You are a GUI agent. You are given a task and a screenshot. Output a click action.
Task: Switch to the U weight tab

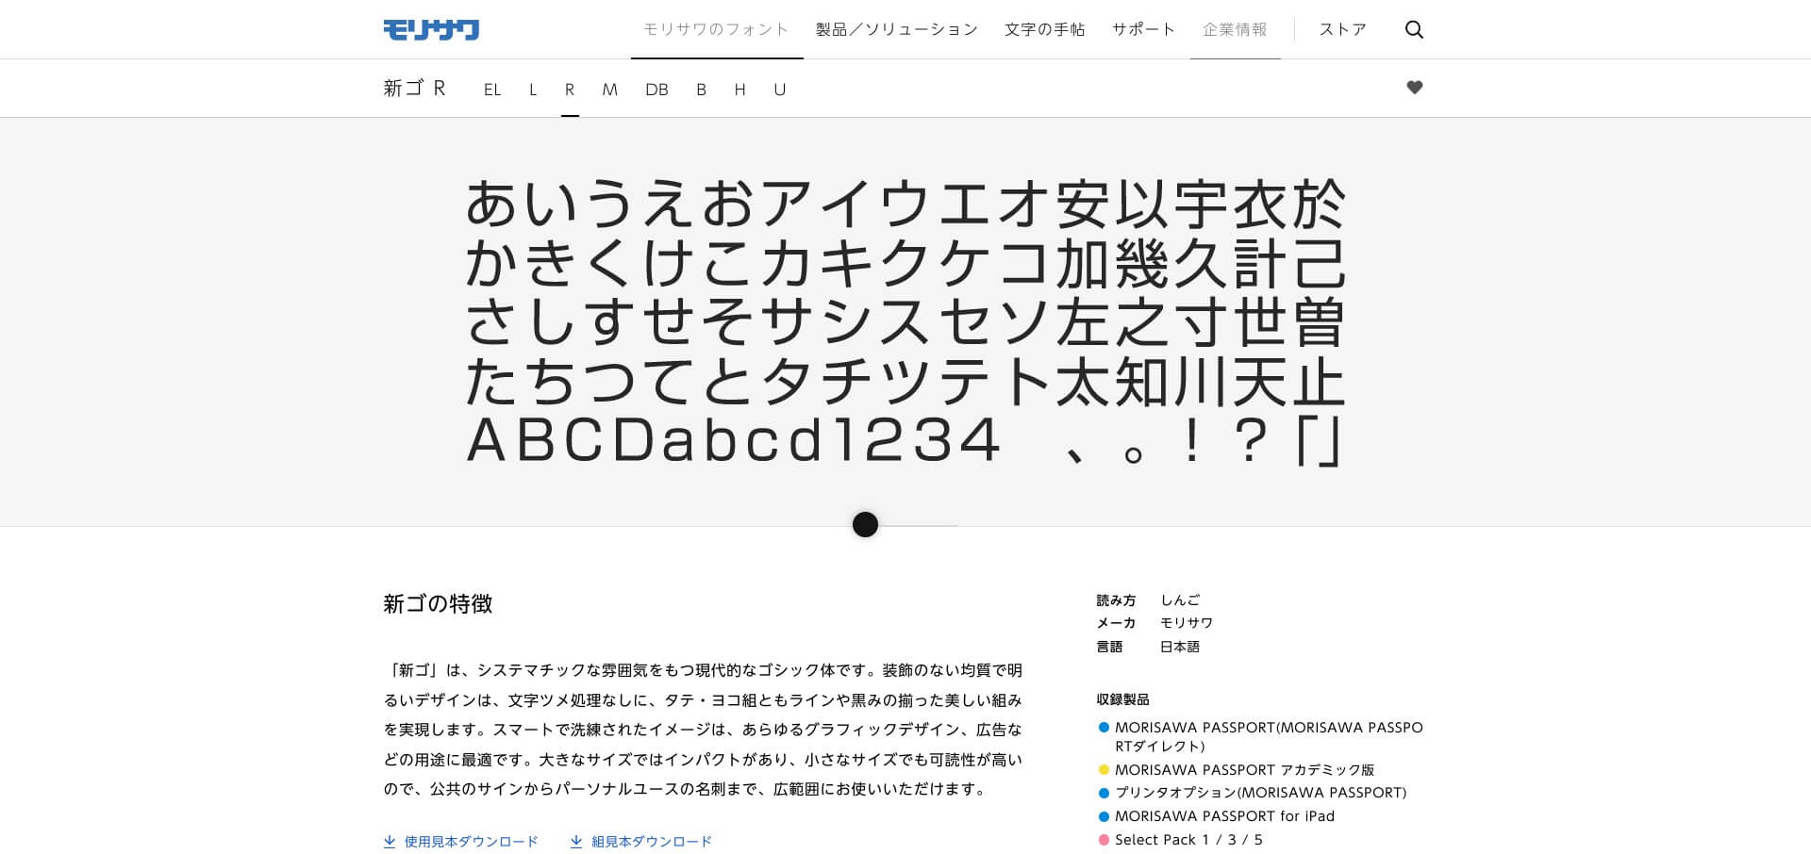pos(779,90)
